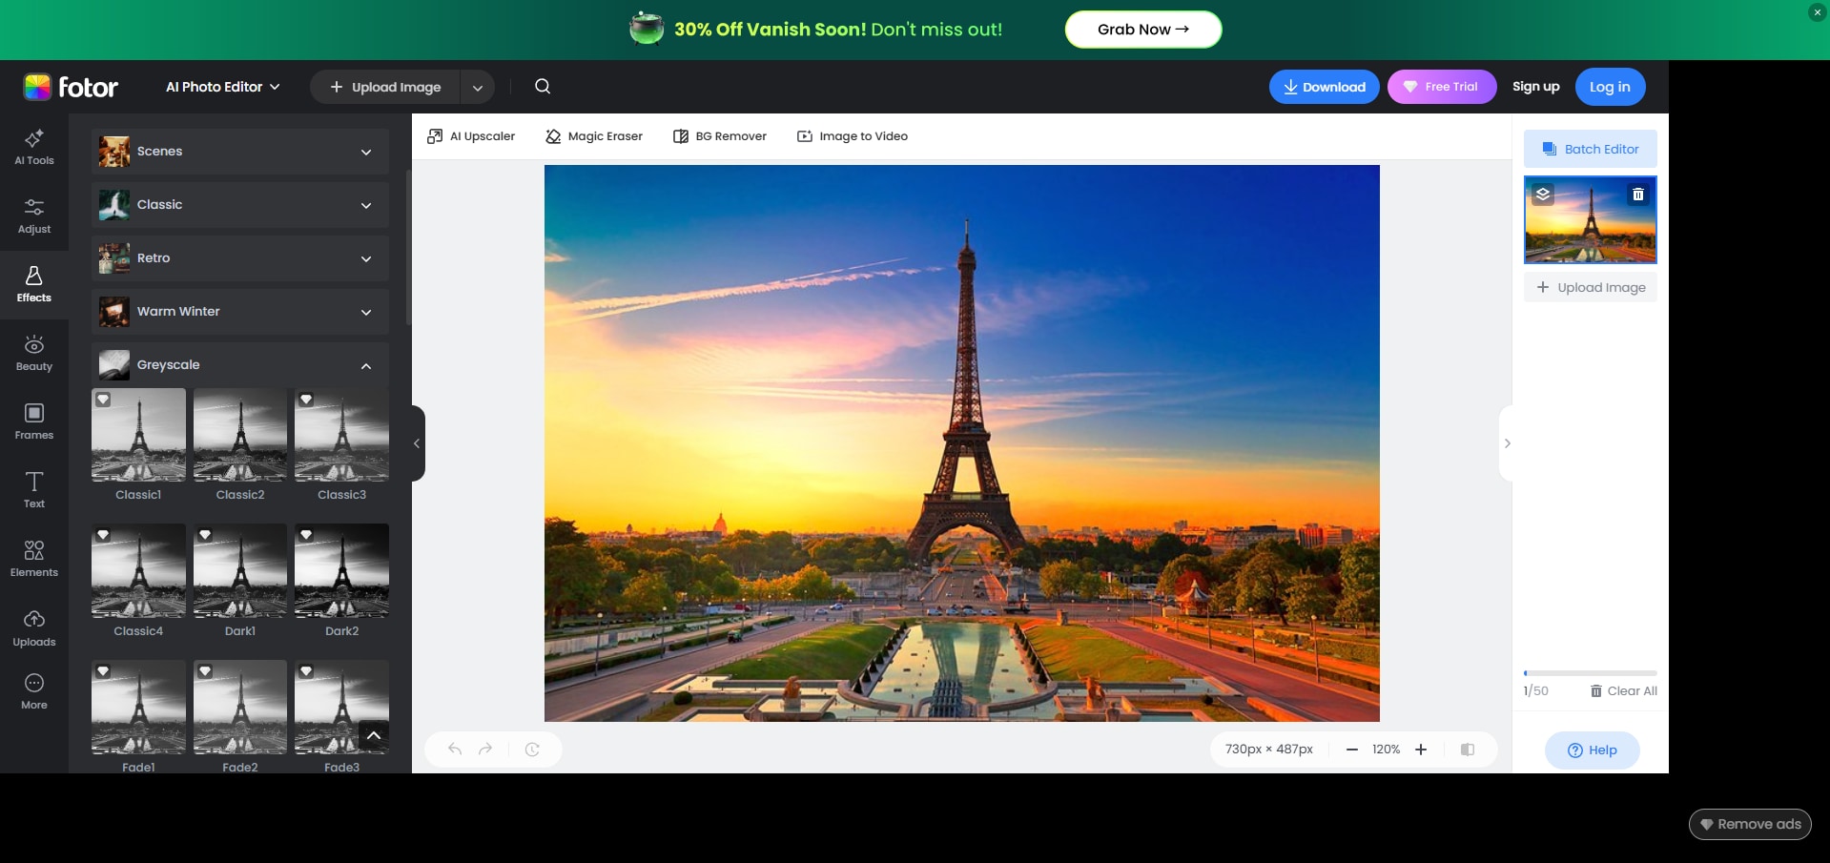Screen dimensions: 1830x863
Task: Switch to the Batch Editor
Action: tap(1589, 149)
